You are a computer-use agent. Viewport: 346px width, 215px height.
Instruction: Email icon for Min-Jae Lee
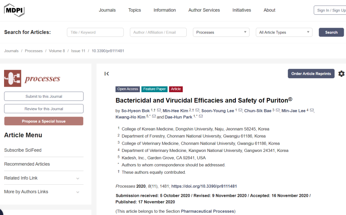click(x=312, y=110)
